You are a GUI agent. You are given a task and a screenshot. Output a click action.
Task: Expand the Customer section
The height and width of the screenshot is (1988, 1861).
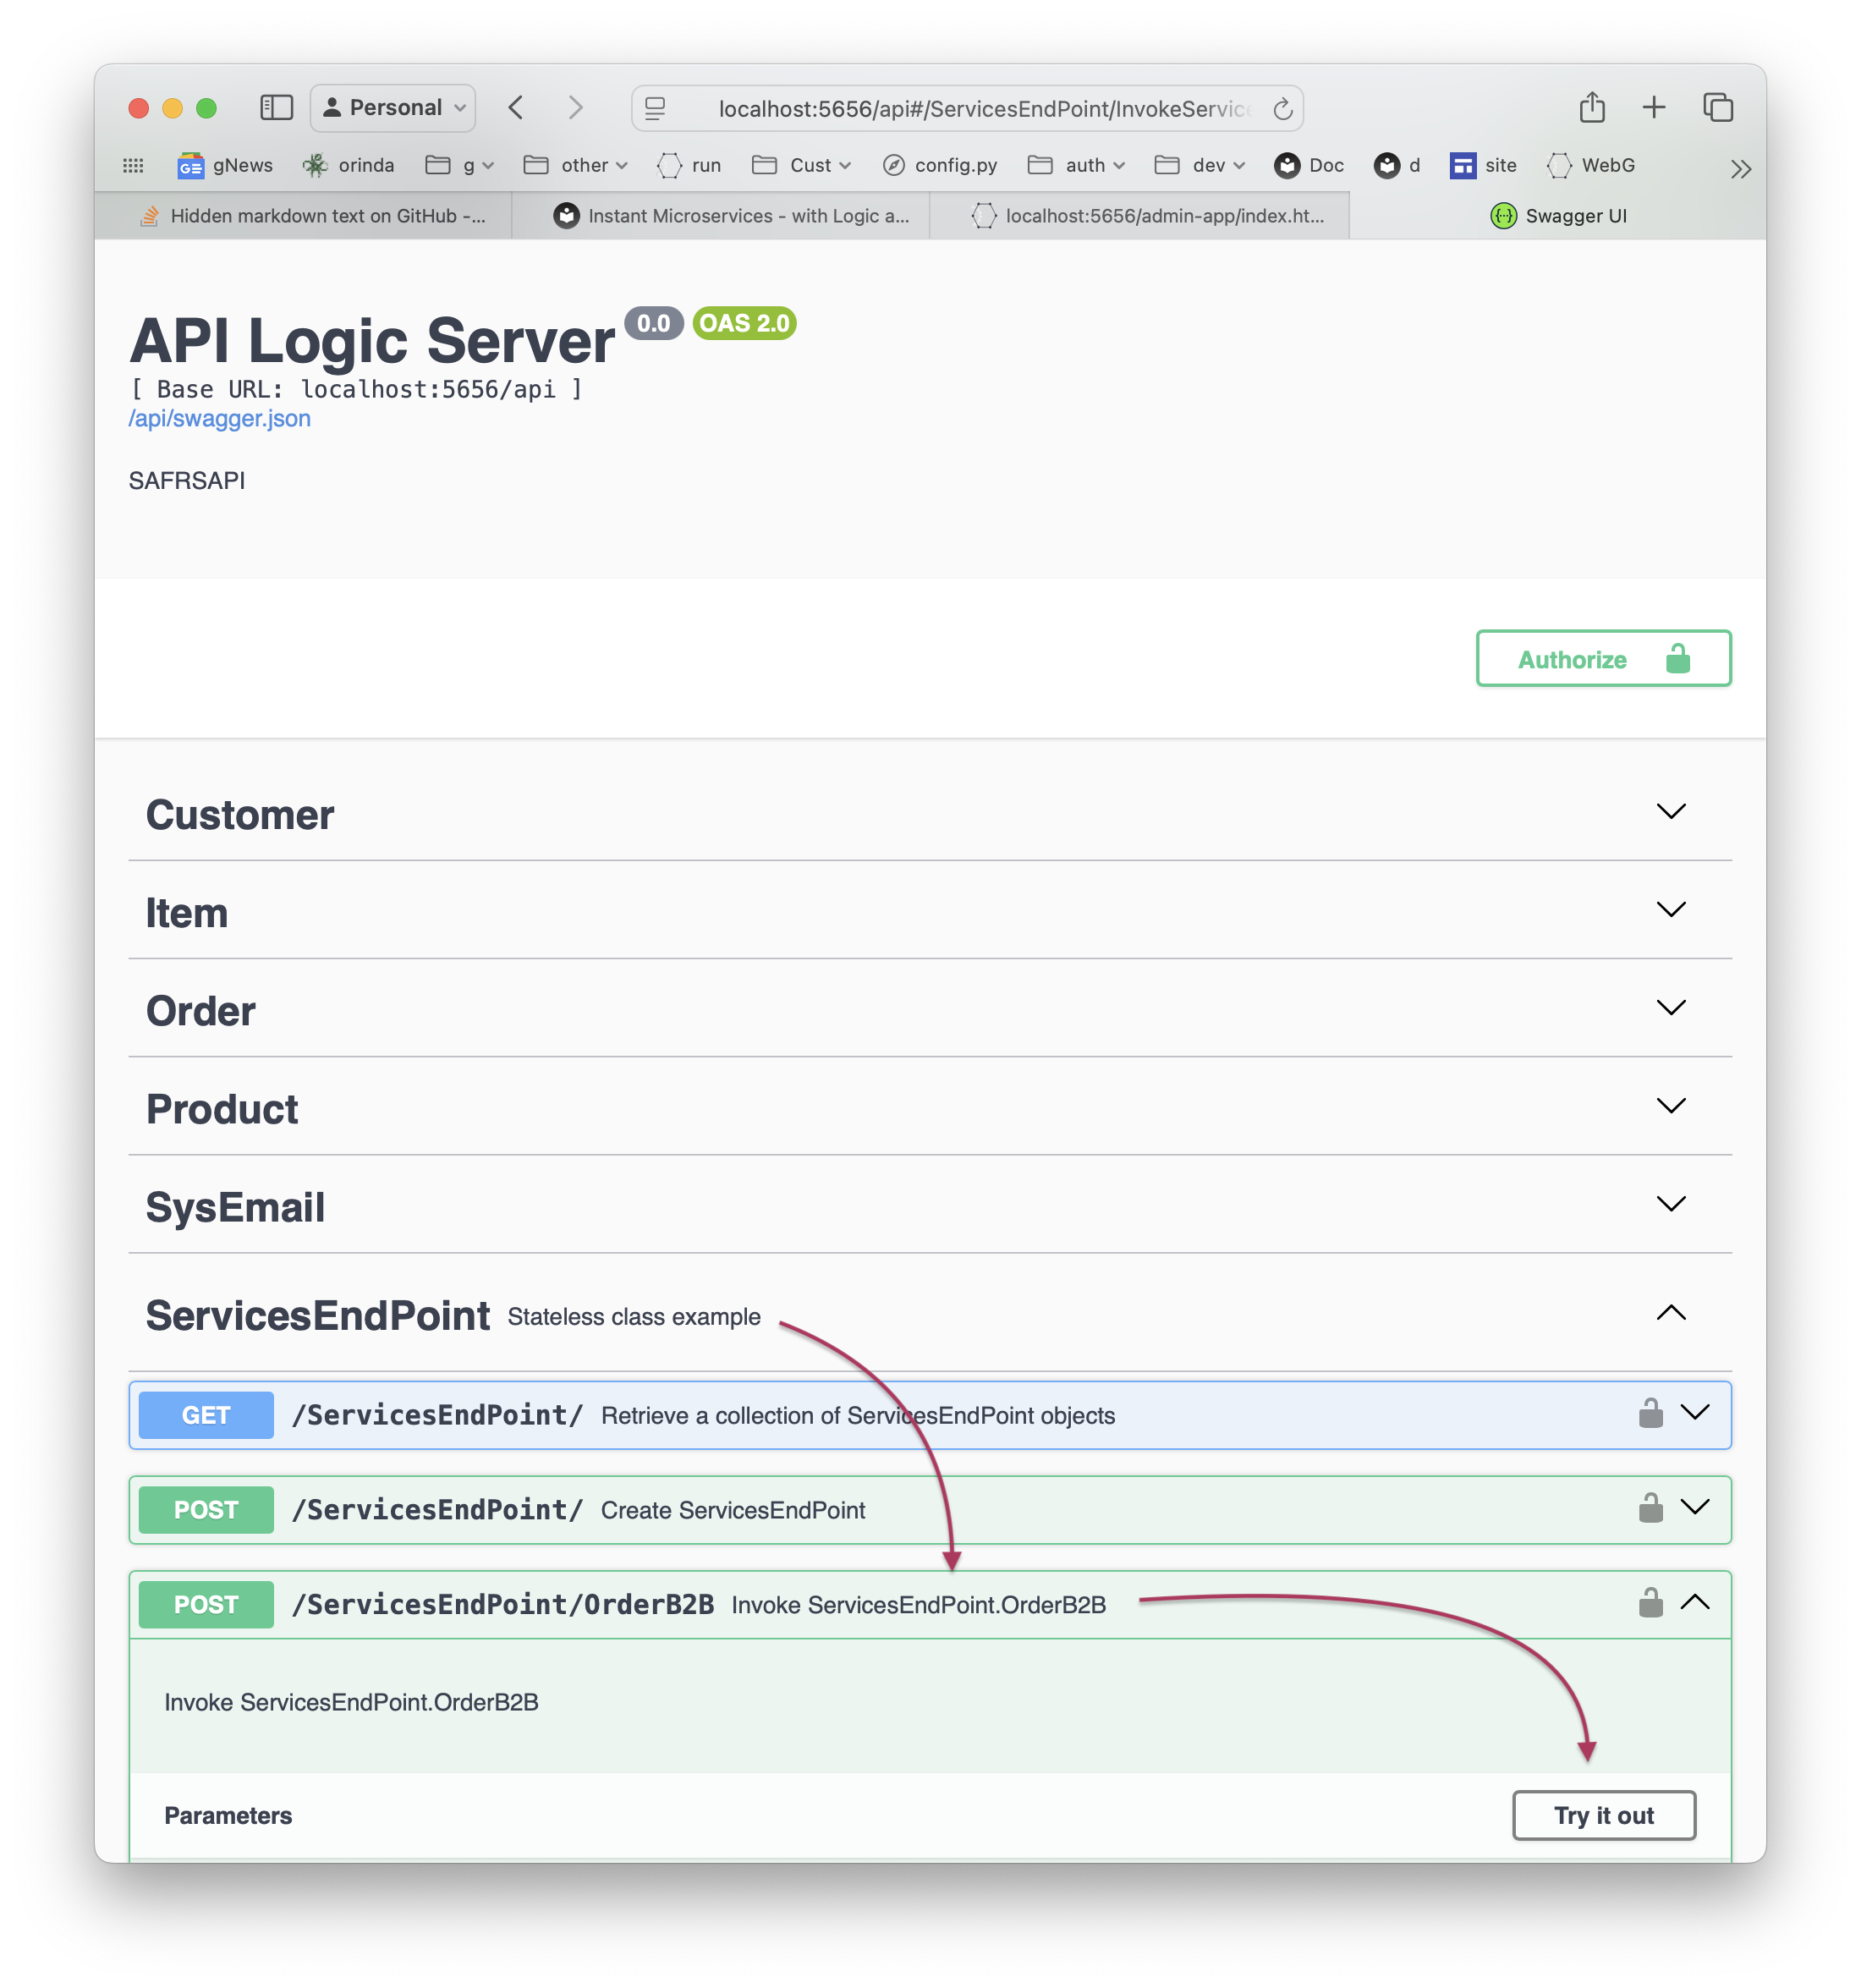tap(930, 814)
